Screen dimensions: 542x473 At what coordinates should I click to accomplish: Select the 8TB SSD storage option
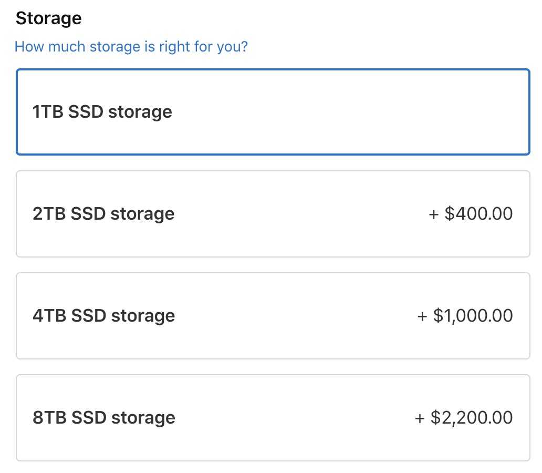coord(273,418)
